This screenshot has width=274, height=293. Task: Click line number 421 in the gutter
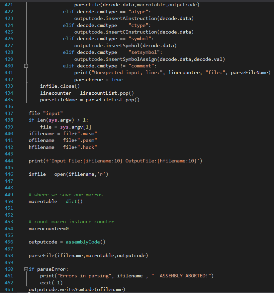[9, 5]
